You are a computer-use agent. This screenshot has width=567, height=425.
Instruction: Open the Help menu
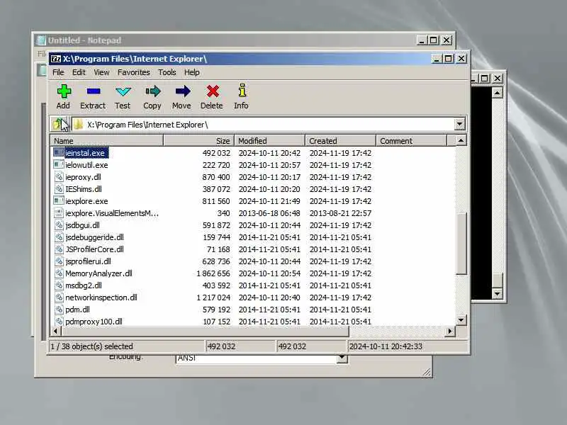191,72
